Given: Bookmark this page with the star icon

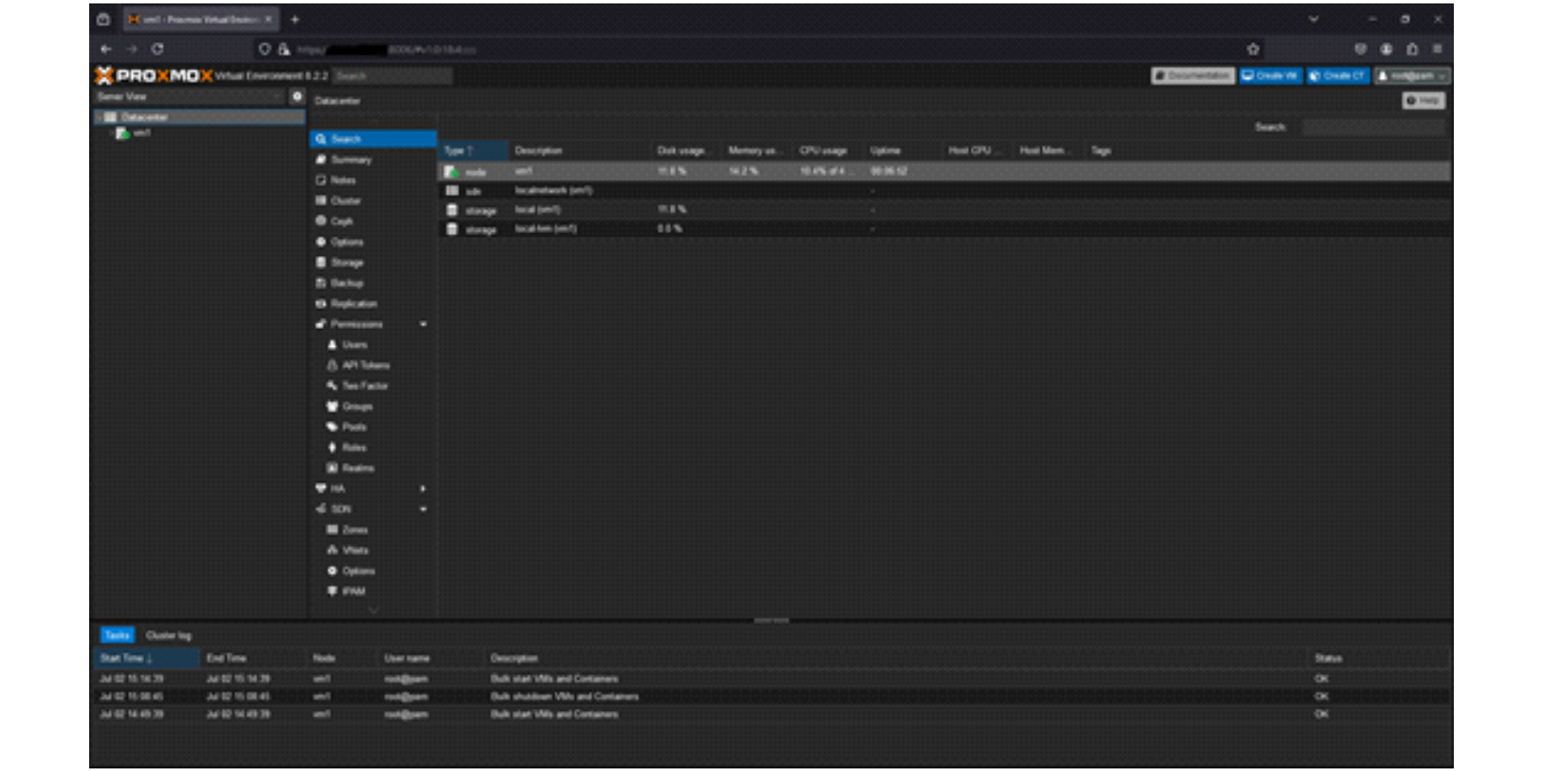Looking at the screenshot, I should point(1252,50).
